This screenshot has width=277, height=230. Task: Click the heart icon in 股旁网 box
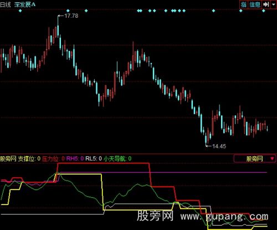point(272,159)
